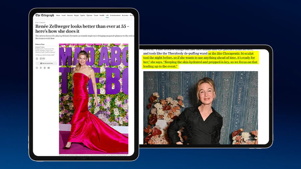Share article via WhatsApp
Screen dimensions: 301x169
pyautogui.click(x=45, y=68)
